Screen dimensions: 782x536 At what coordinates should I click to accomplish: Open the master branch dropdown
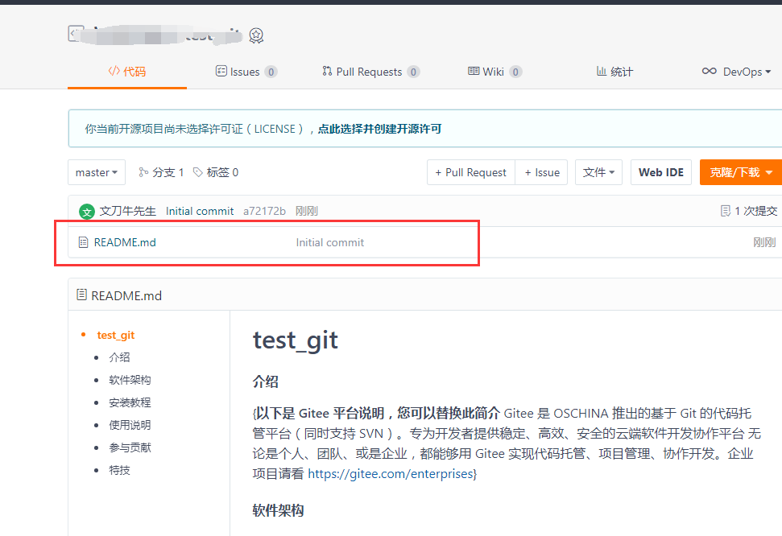96,171
